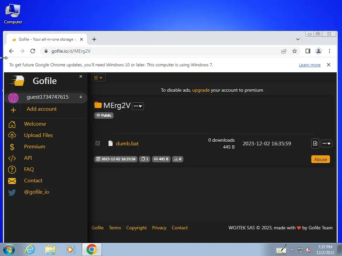Go to Welcome page

[35, 124]
